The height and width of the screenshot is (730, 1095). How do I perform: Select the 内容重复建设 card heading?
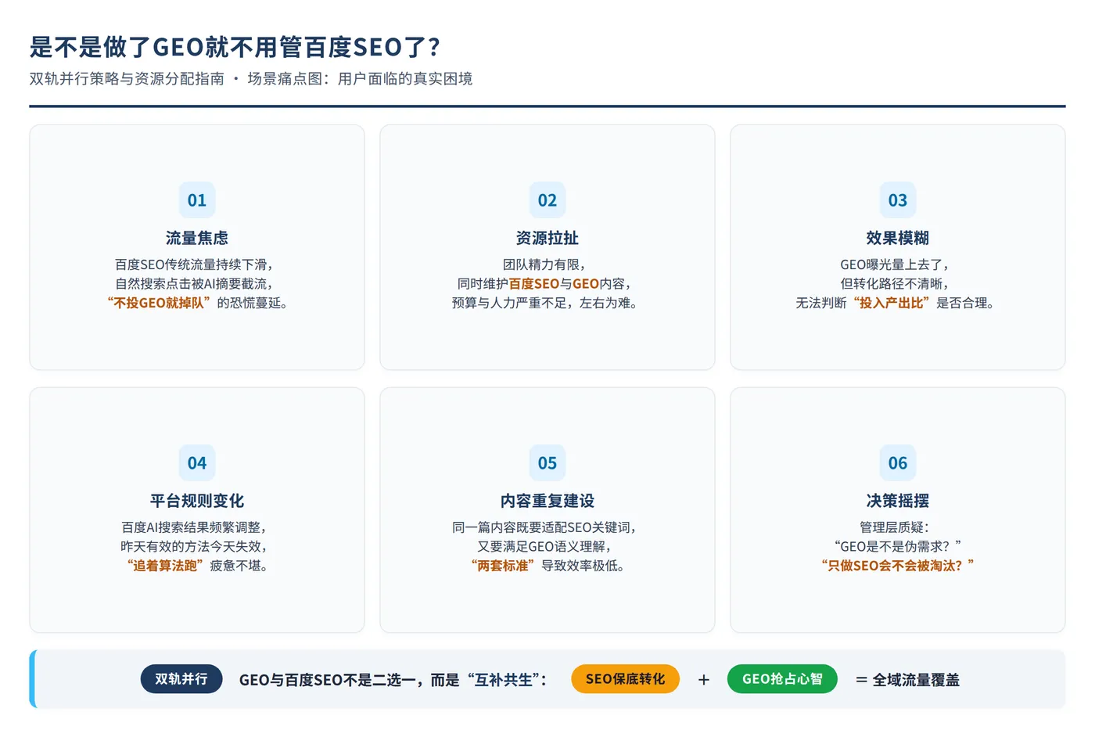point(547,501)
